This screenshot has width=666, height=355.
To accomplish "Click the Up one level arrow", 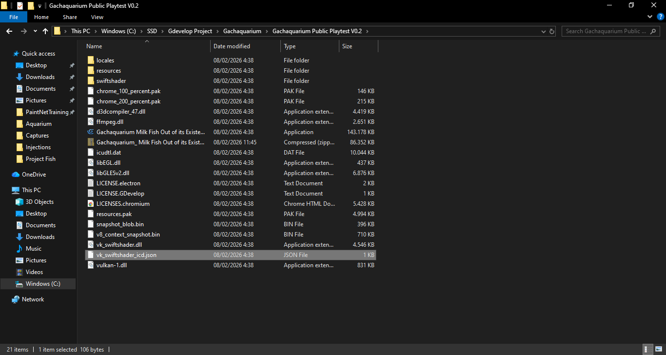I will (x=45, y=31).
